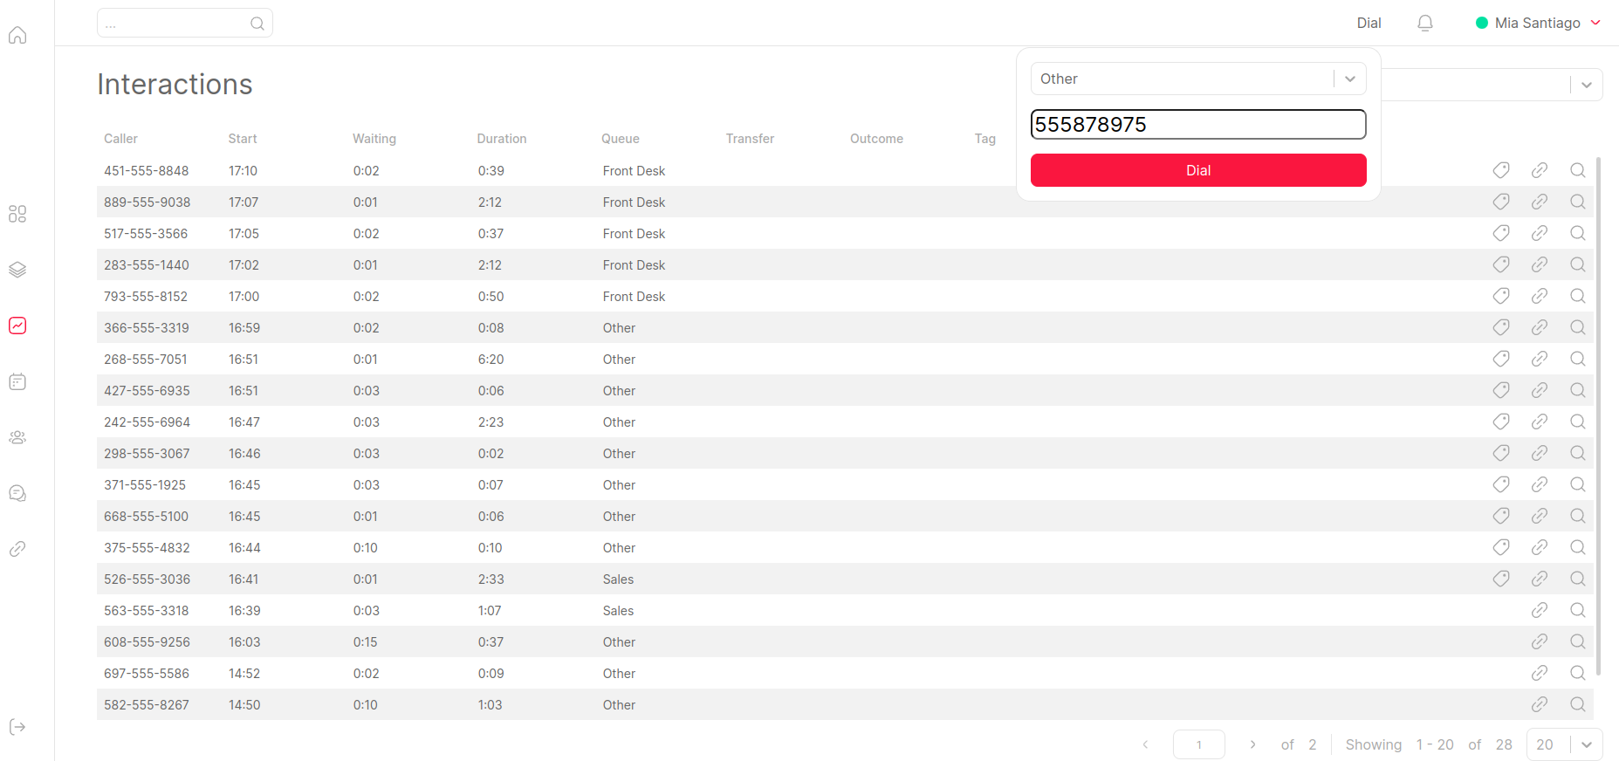Click the Interactions page heading
The height and width of the screenshot is (761, 1619).
click(x=175, y=85)
